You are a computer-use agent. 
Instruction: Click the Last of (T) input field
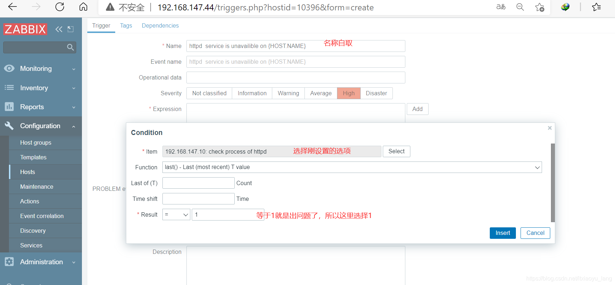pyautogui.click(x=198, y=183)
